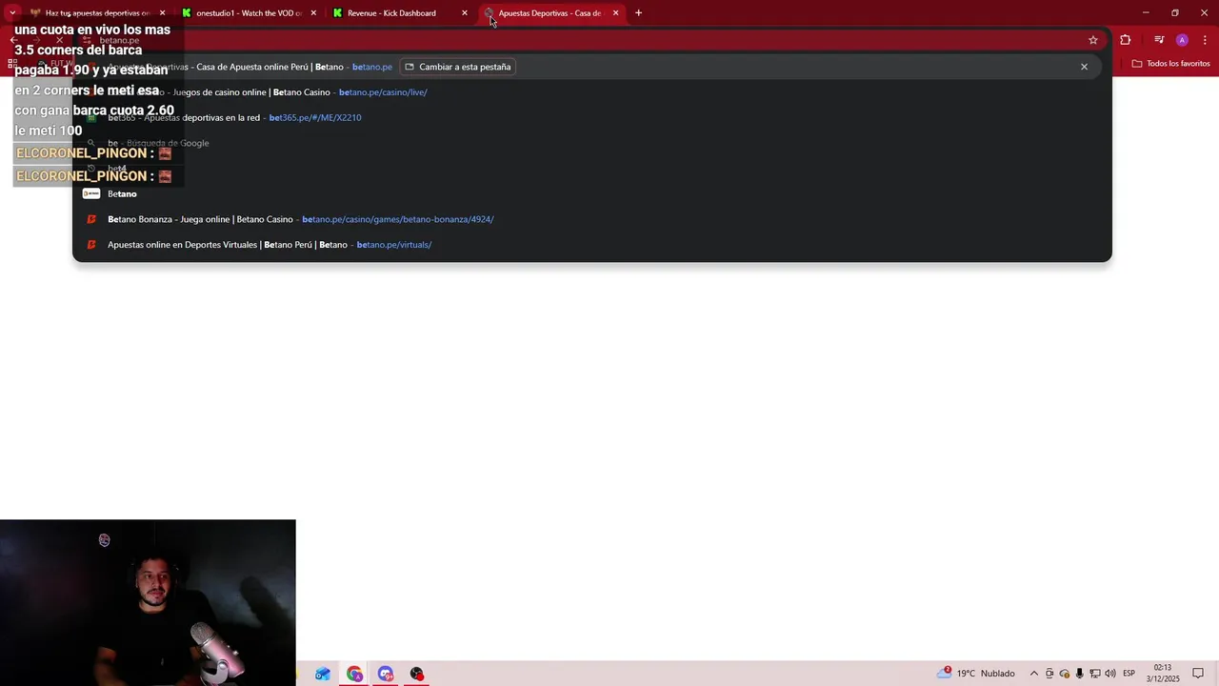Click favicon of Deportes Virtuales suggestion
The image size is (1219, 686).
coord(91,245)
